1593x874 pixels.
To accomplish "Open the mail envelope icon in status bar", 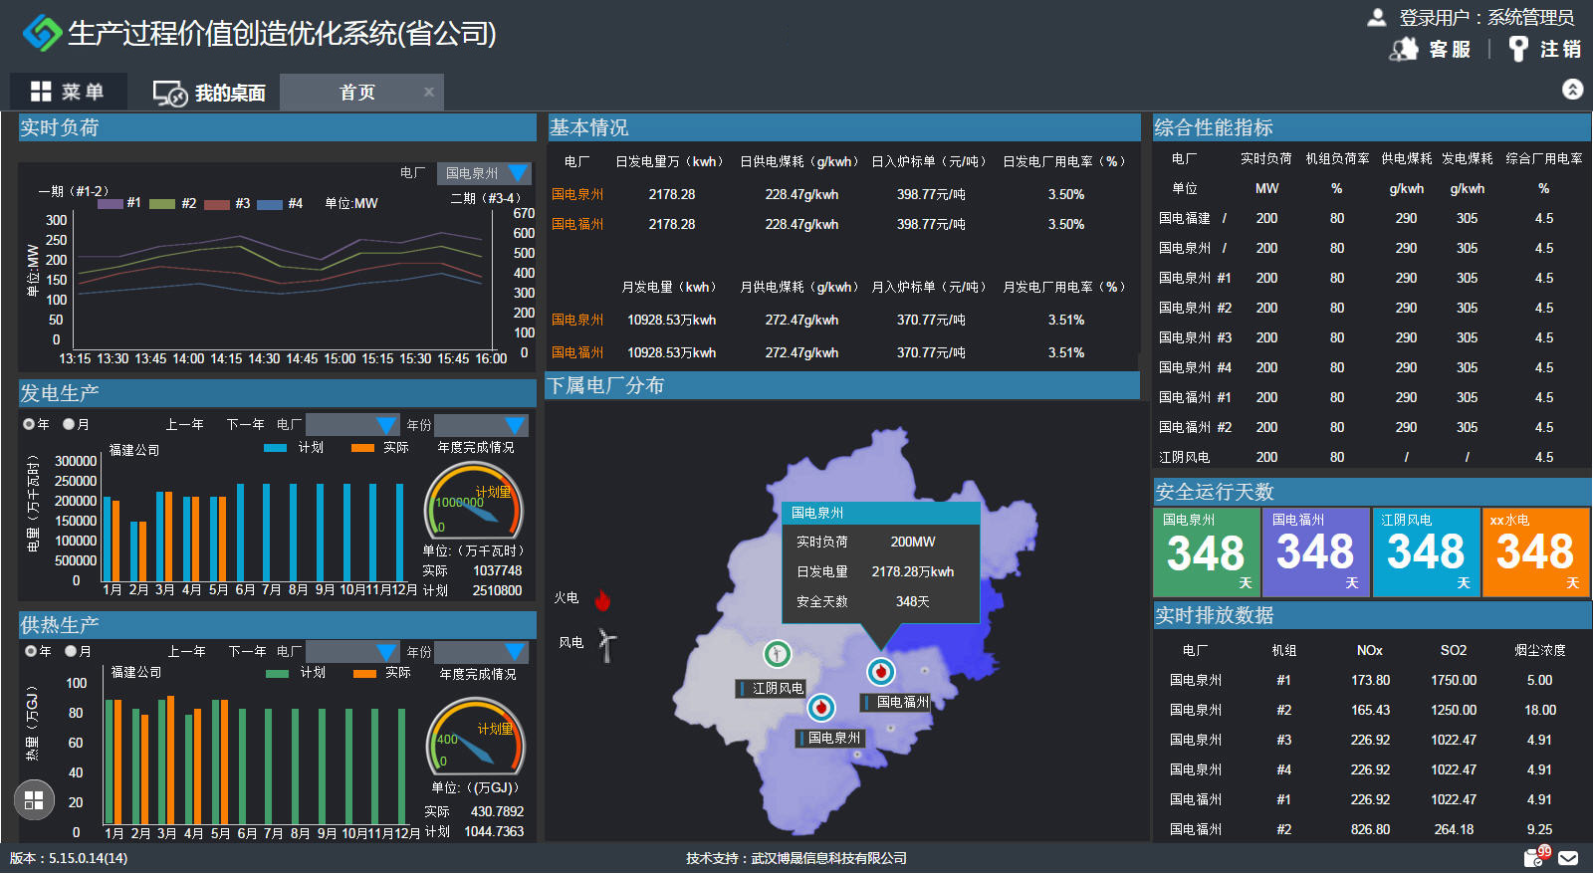I will (x=1568, y=858).
